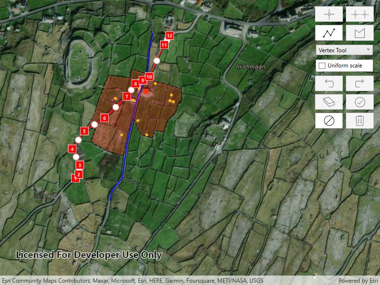Click the Inishmaan map label
380x285 pixels.
pyautogui.click(x=251, y=66)
